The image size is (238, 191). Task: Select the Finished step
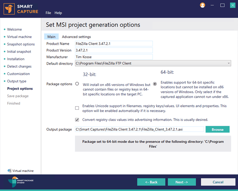point(13,103)
